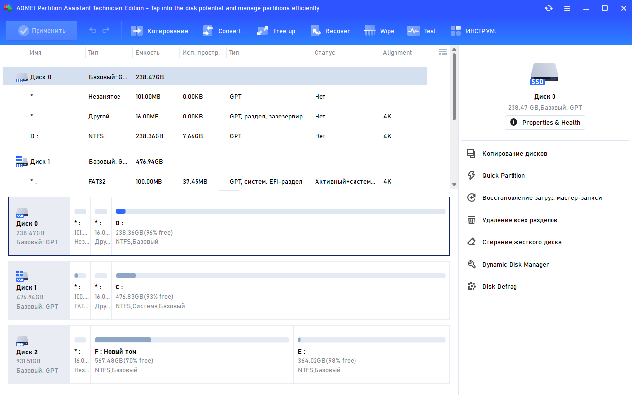This screenshot has height=395, width=632.
Task: Open the Recover toolbar menu
Action: 330,31
